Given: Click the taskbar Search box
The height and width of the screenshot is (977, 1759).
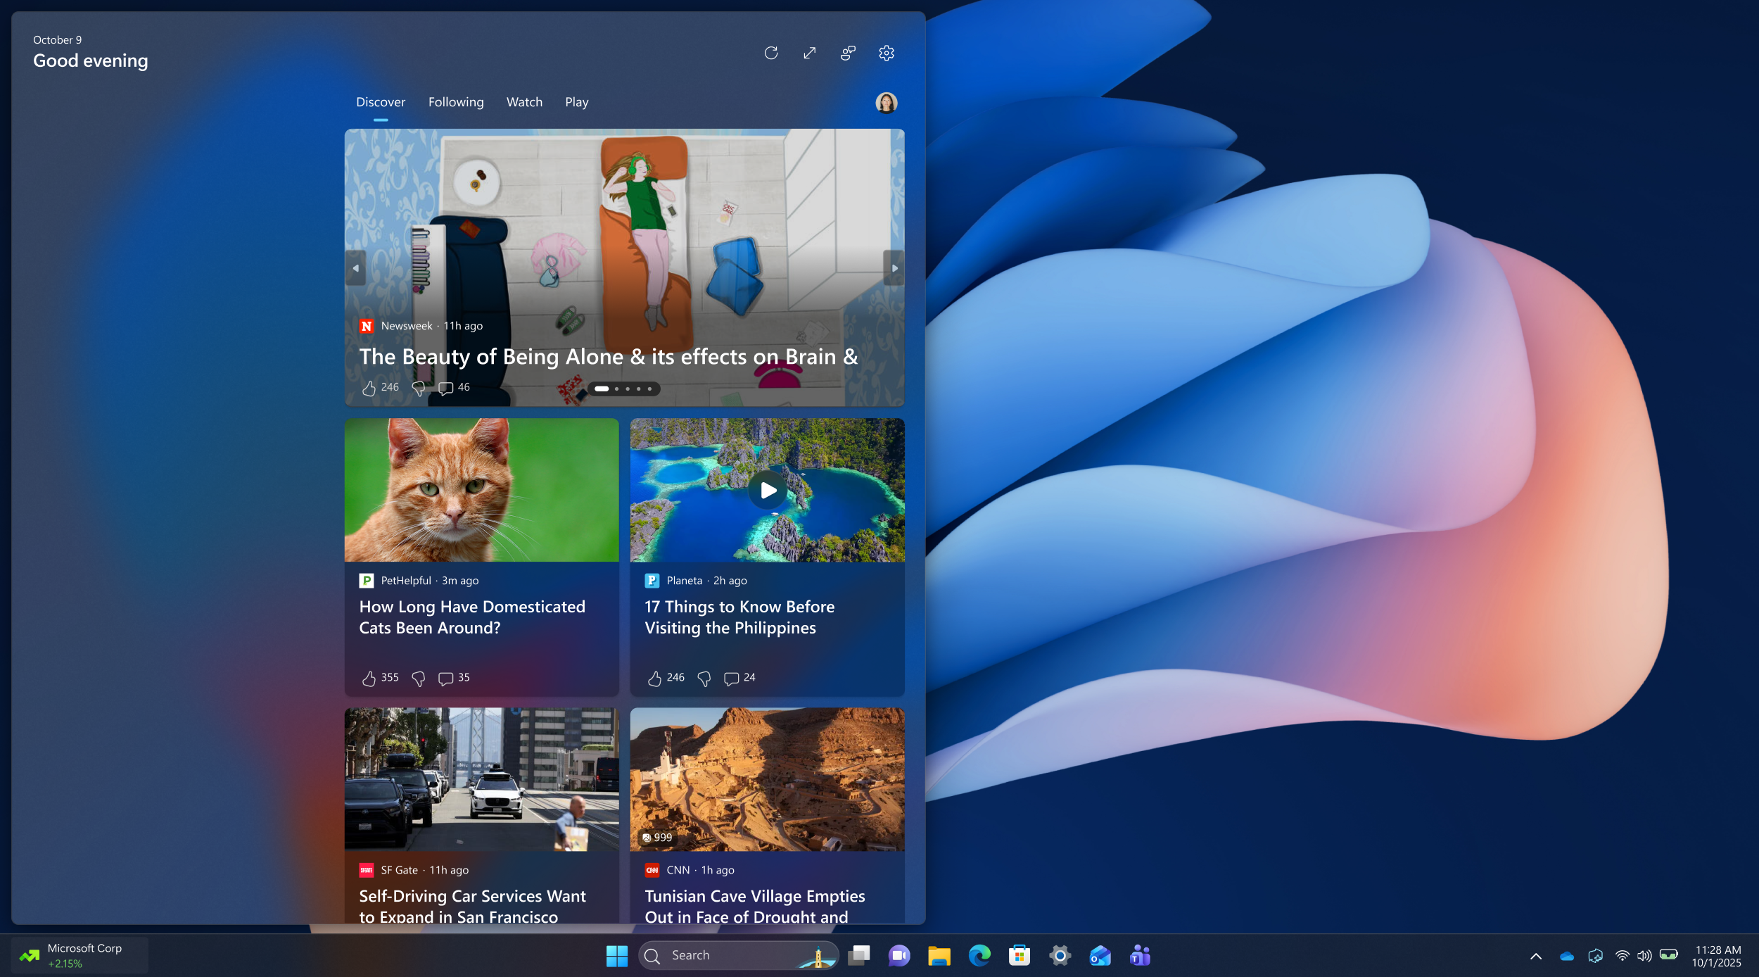Looking at the screenshot, I should pos(739,956).
